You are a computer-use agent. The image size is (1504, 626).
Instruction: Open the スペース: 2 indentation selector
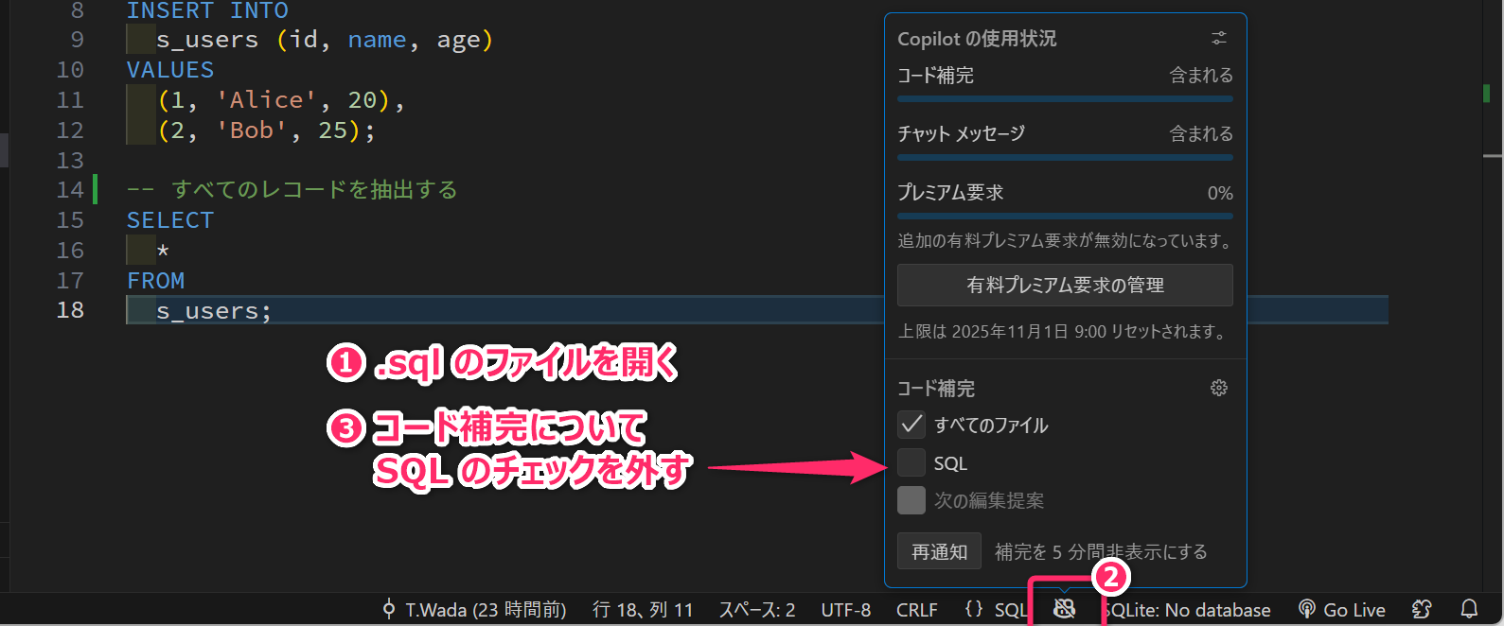click(756, 610)
